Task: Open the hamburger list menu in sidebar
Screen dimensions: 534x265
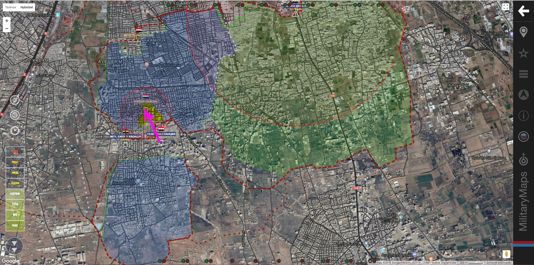Action: (523, 74)
